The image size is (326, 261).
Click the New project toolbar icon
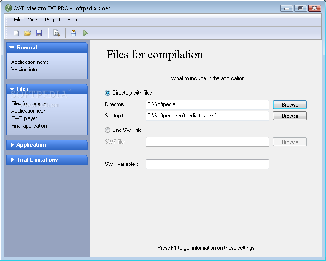click(x=16, y=33)
